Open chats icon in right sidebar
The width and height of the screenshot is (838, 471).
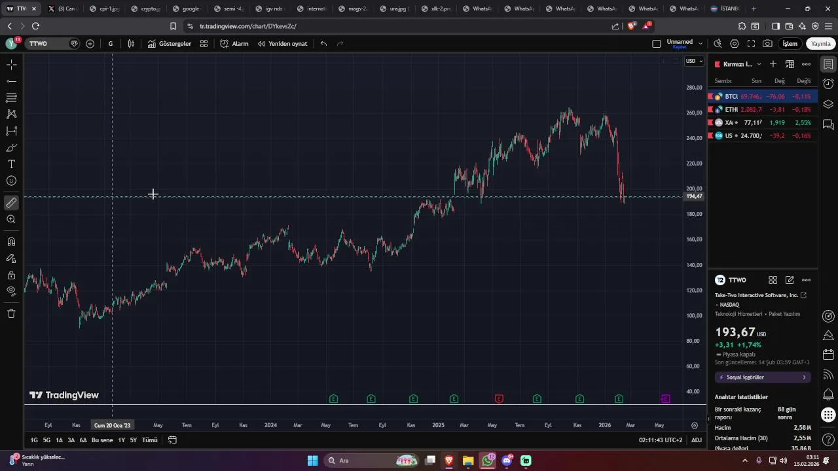point(828,124)
